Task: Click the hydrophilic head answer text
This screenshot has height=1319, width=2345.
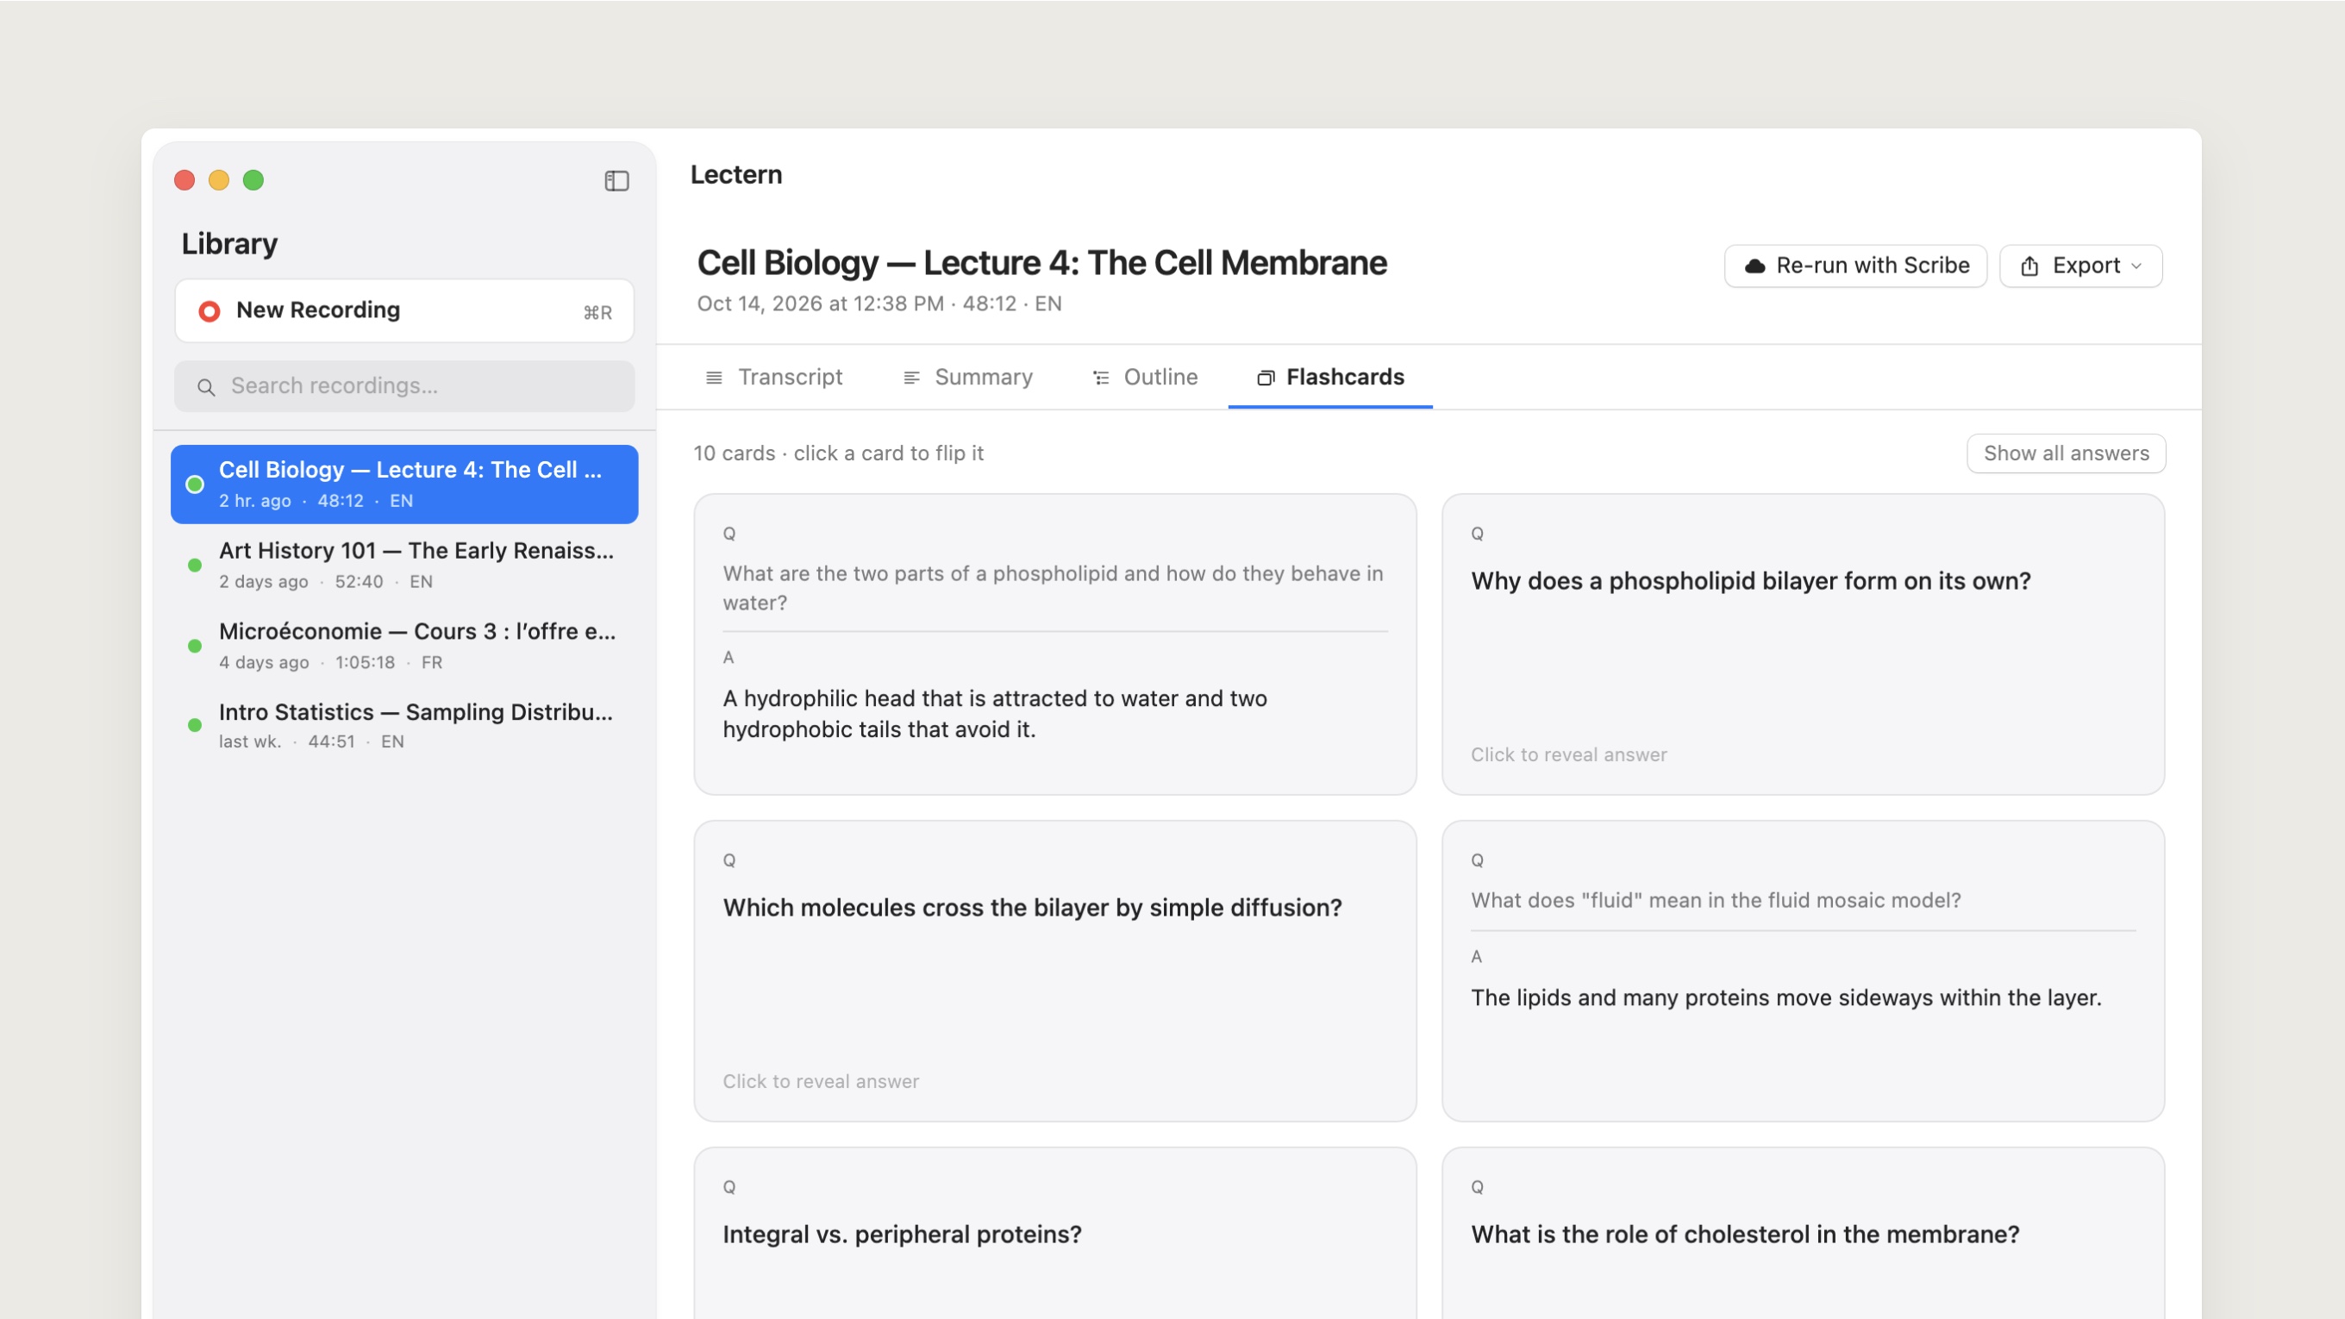Action: [x=994, y=714]
